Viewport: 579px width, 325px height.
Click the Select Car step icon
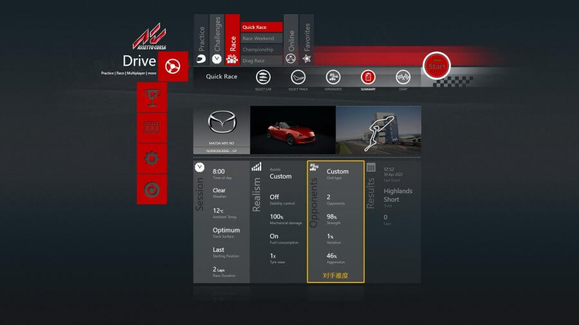point(263,77)
